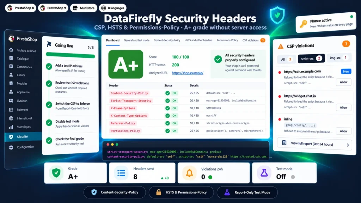Click the Sécurité shield icon
Image resolution: width=361 pixels, height=203 pixels.
[x=11, y=137]
